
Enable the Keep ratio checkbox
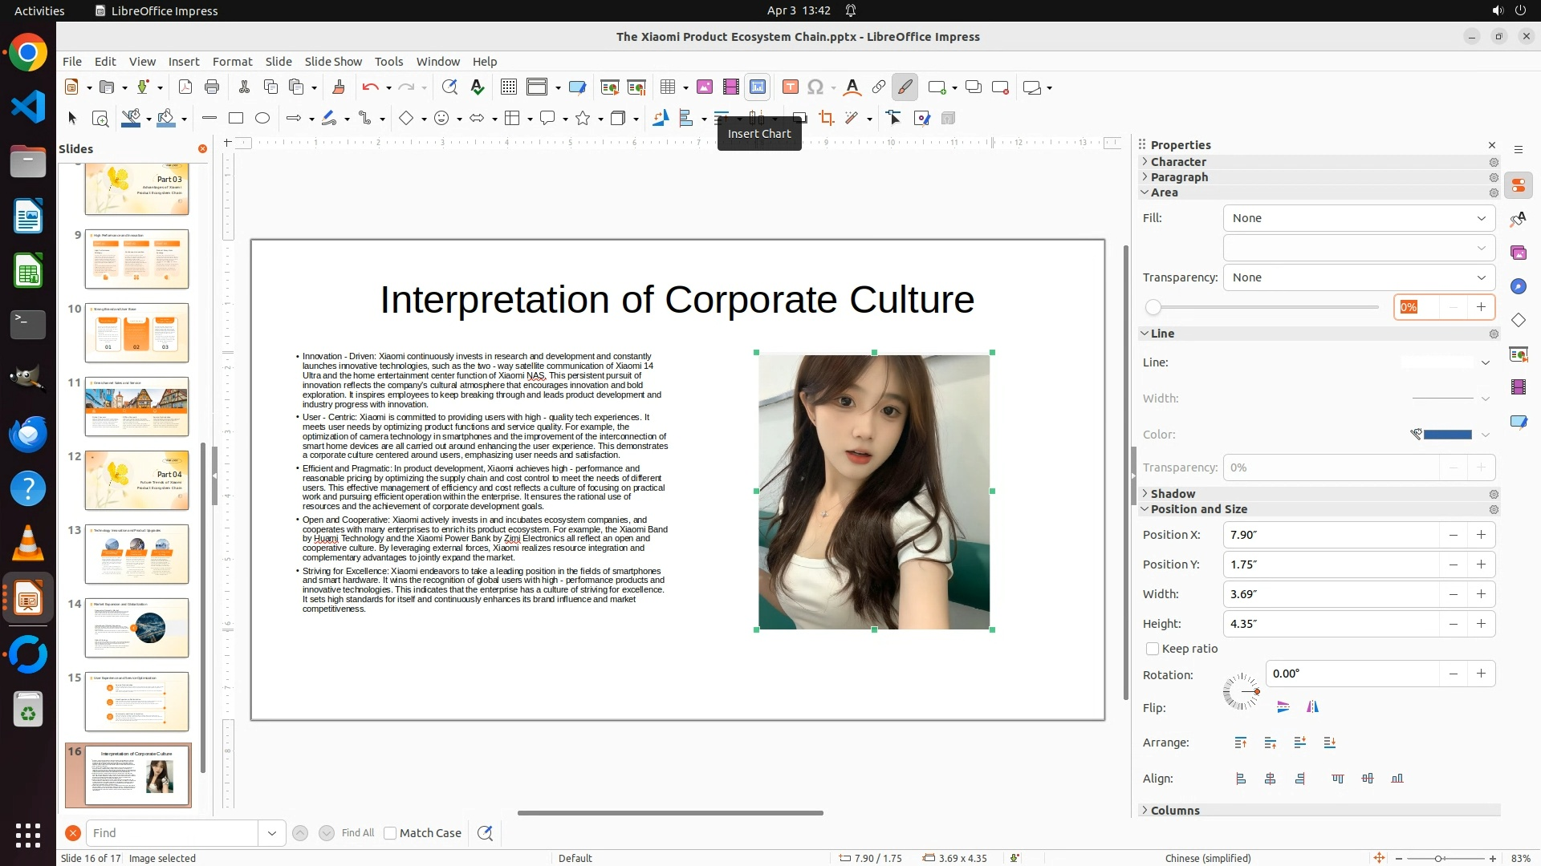1153,649
